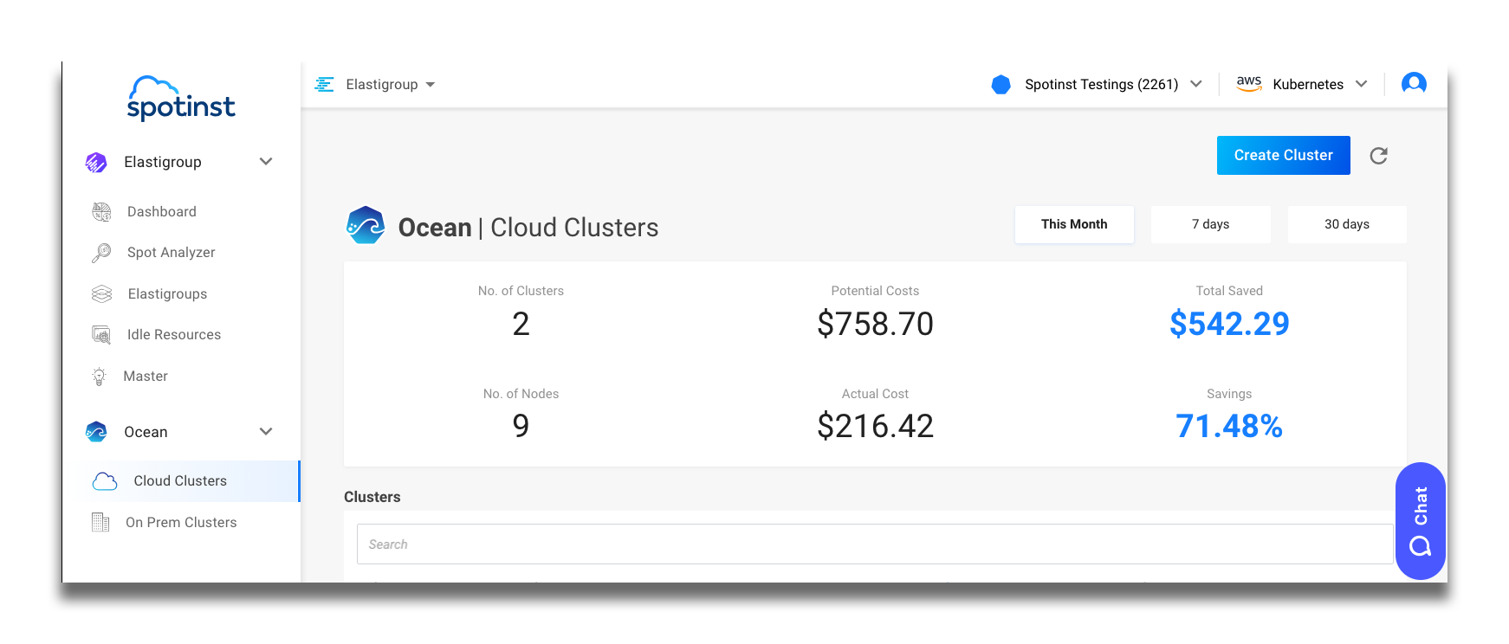This screenshot has height=644, width=1509.
Task: Click the On Prem Clusters building icon
Action: coord(100,523)
